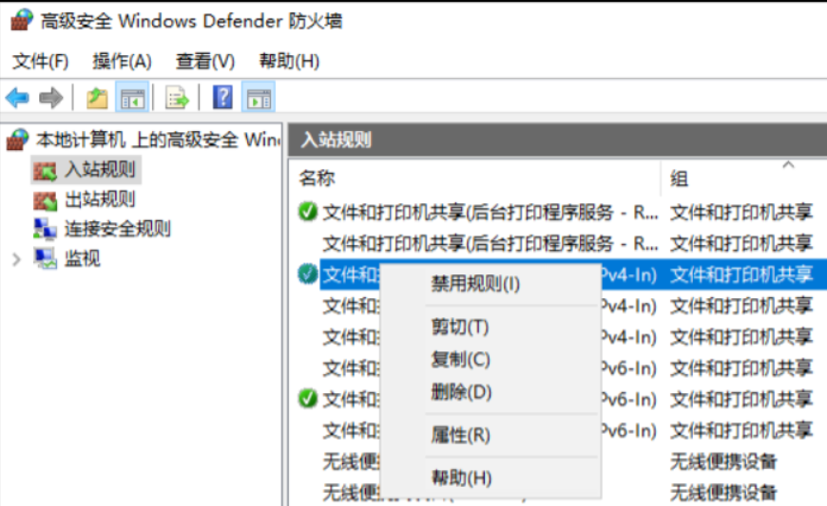Viewport: 827px width, 506px height.
Task: Click the Export list toolbar icon
Action: [177, 98]
